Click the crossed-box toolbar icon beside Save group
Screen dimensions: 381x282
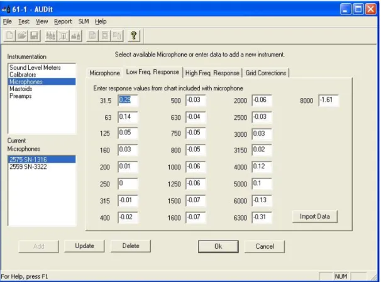tap(63, 36)
